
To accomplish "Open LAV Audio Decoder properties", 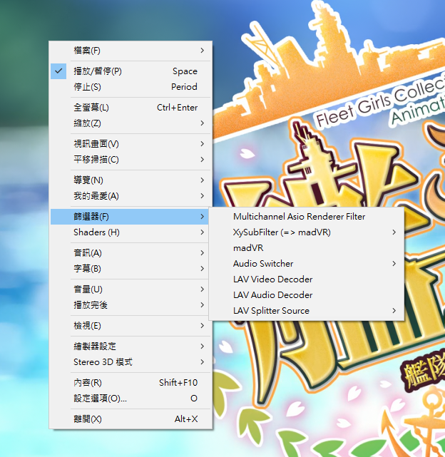I will [x=307, y=295].
